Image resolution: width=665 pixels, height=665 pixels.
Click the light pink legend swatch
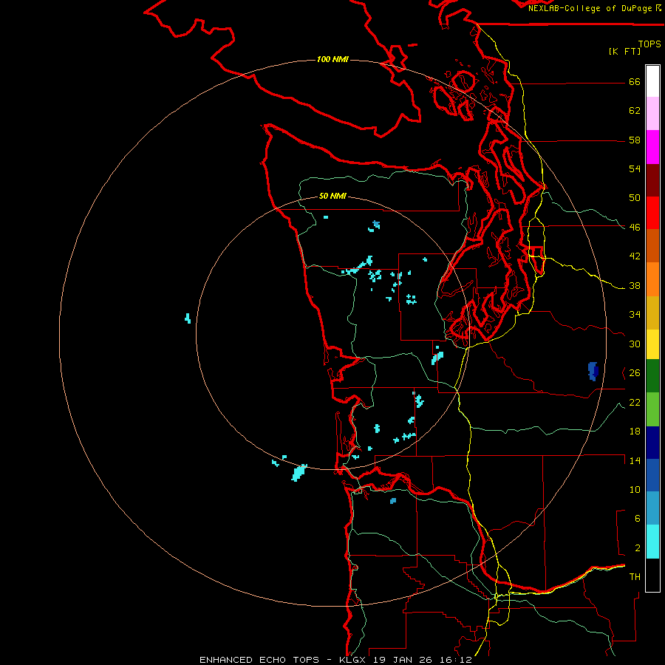click(652, 114)
